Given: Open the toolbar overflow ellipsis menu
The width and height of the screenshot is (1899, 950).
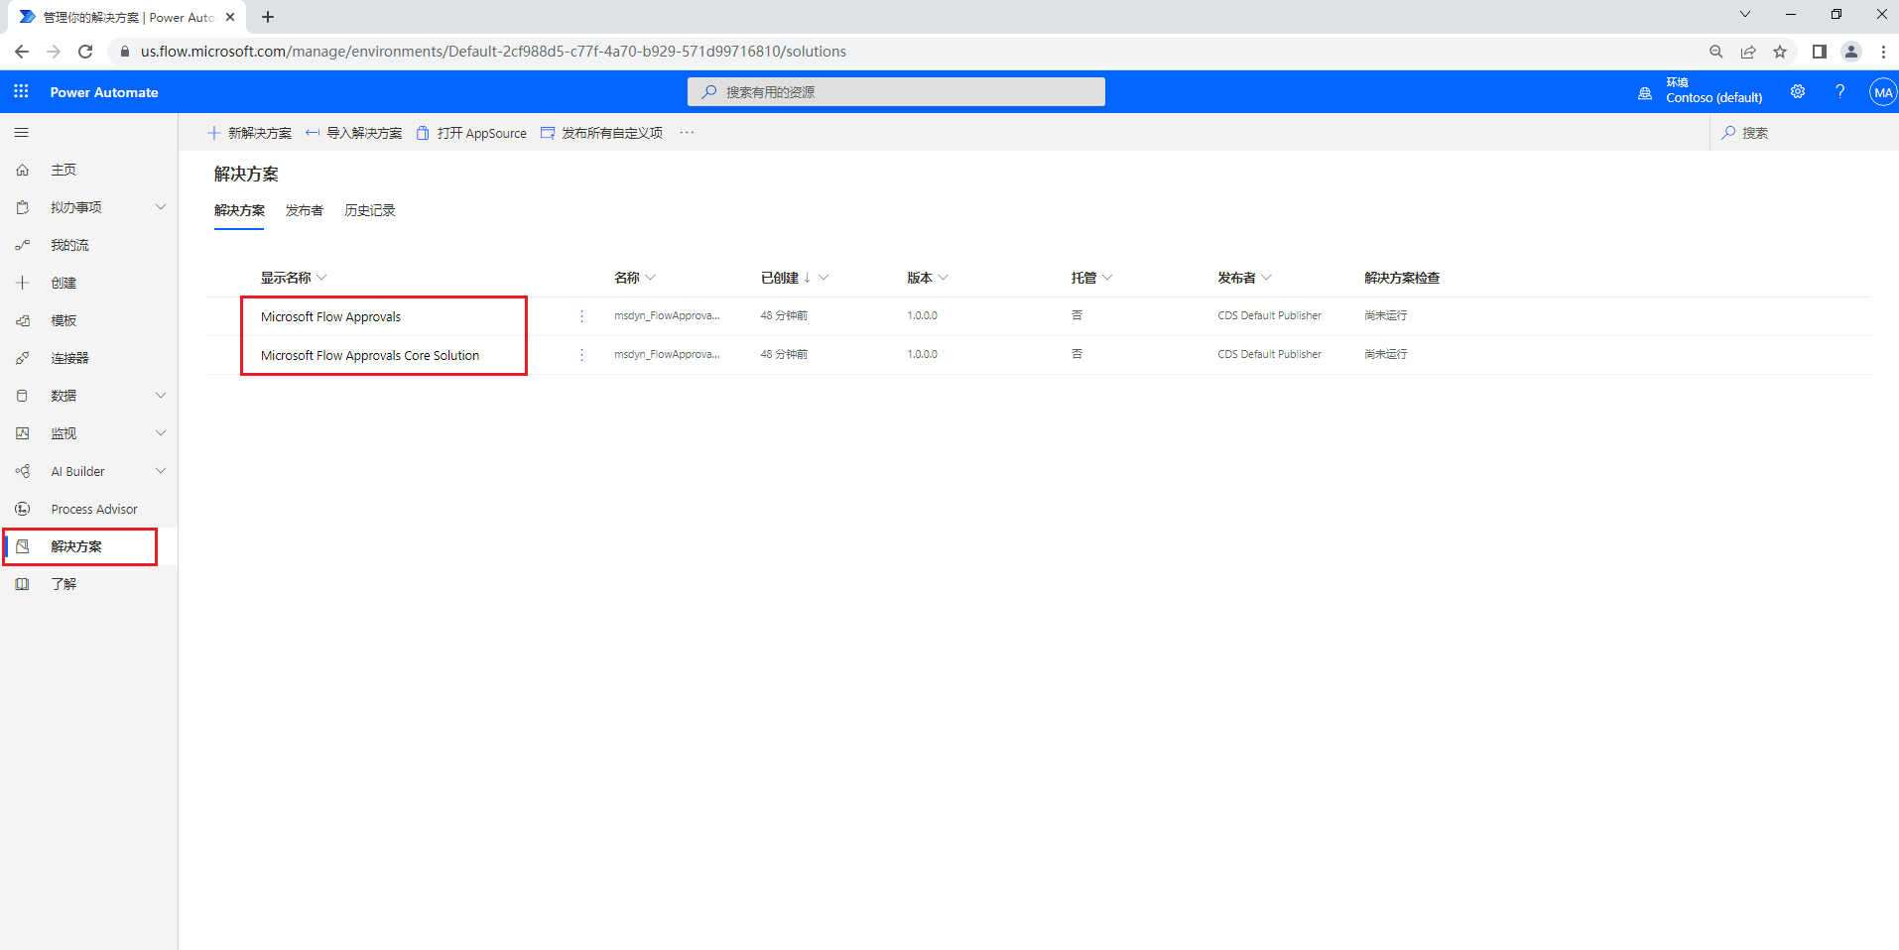Looking at the screenshot, I should [687, 133].
